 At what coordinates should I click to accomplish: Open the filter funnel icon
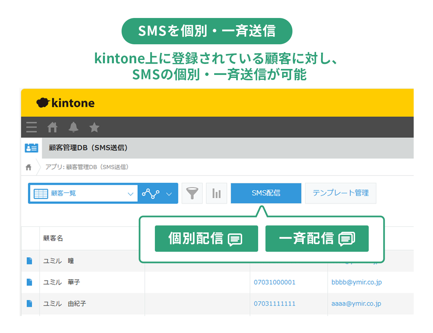(193, 193)
